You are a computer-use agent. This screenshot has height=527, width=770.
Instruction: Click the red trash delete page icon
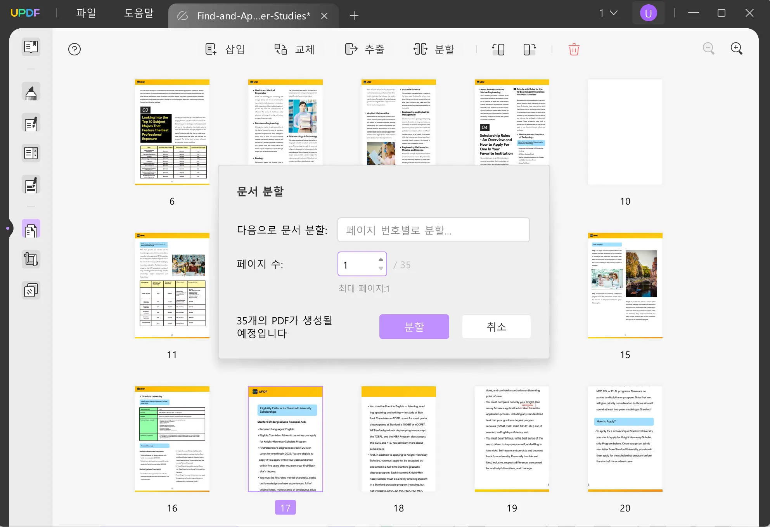574,49
